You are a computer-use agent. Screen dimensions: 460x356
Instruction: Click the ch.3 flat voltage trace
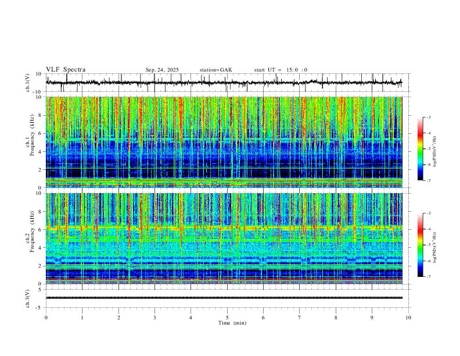pyautogui.click(x=224, y=298)
